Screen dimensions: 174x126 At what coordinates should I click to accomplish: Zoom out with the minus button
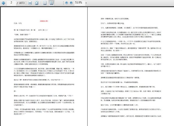click(x=67, y=3)
